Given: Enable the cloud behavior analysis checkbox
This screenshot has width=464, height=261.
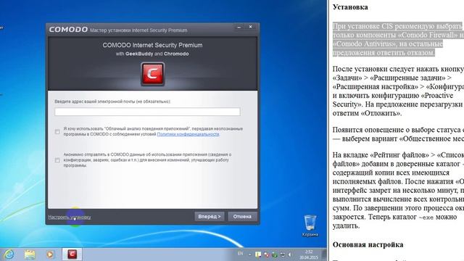Looking at the screenshot, I should click(x=57, y=132).
